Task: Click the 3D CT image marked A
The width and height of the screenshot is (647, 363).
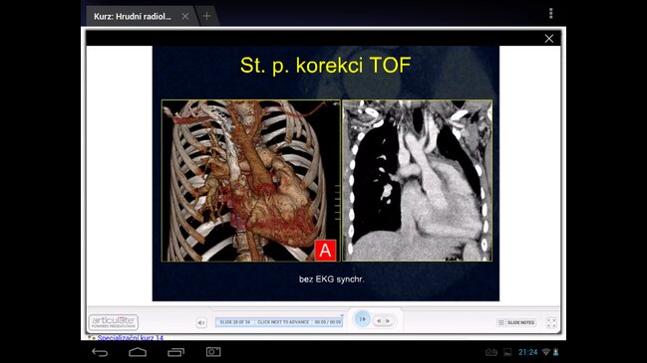Action: click(251, 181)
